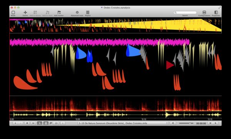Viewport: 231px width, 139px height.
Task: Click the Ondes Croisées.eanalysis window title
Action: [x=117, y=8]
